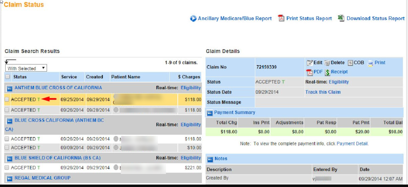Open the With Selected dropdown
408x187 pixels.
26,68
